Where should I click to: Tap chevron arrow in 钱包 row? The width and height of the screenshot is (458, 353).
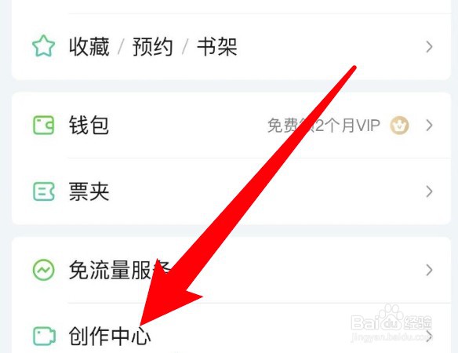pyautogui.click(x=429, y=126)
